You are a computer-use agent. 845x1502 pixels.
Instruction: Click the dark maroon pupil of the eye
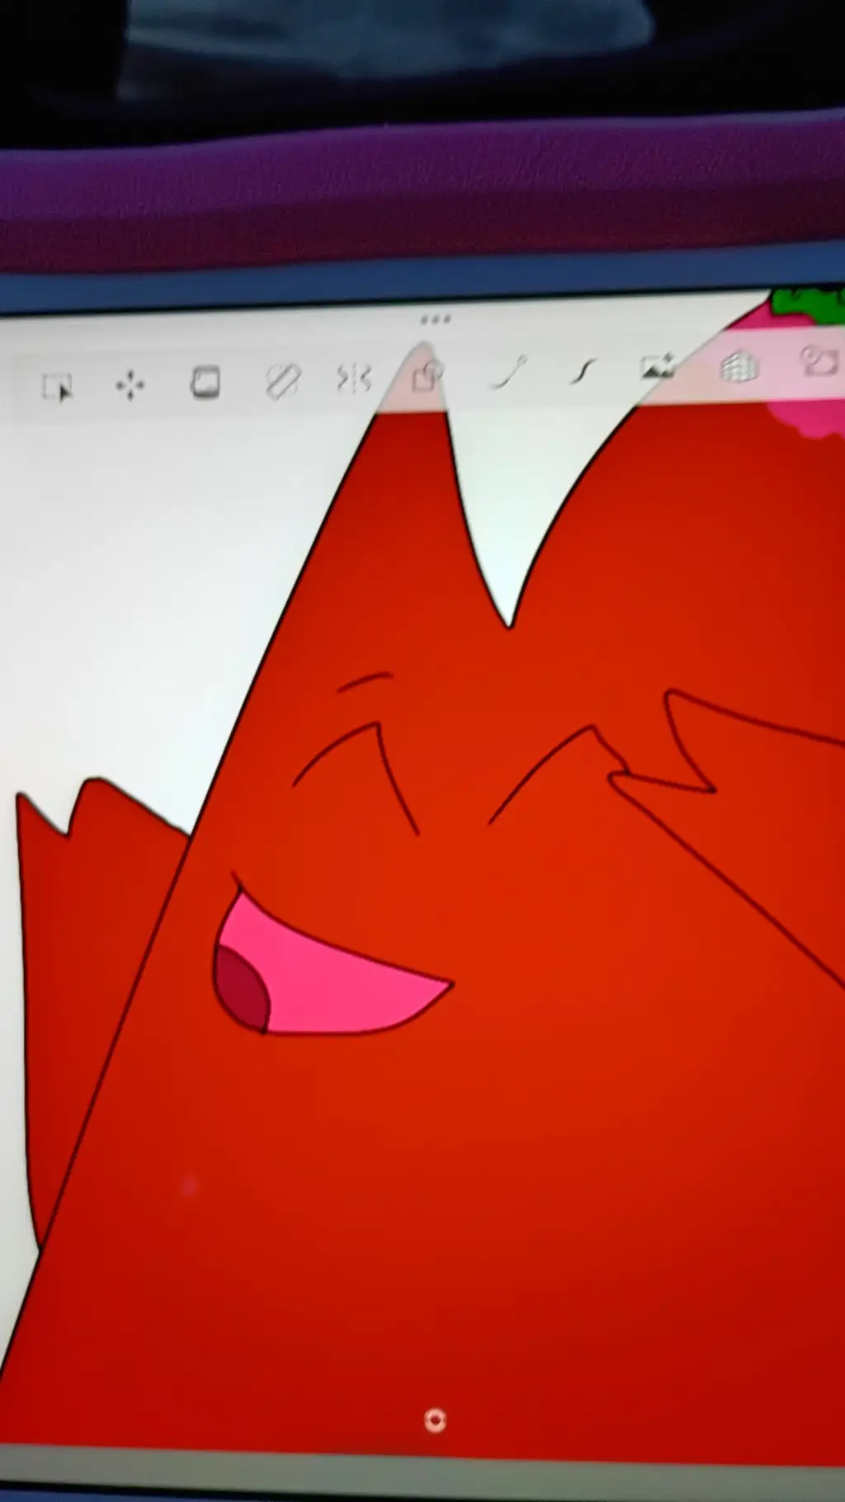click(240, 988)
